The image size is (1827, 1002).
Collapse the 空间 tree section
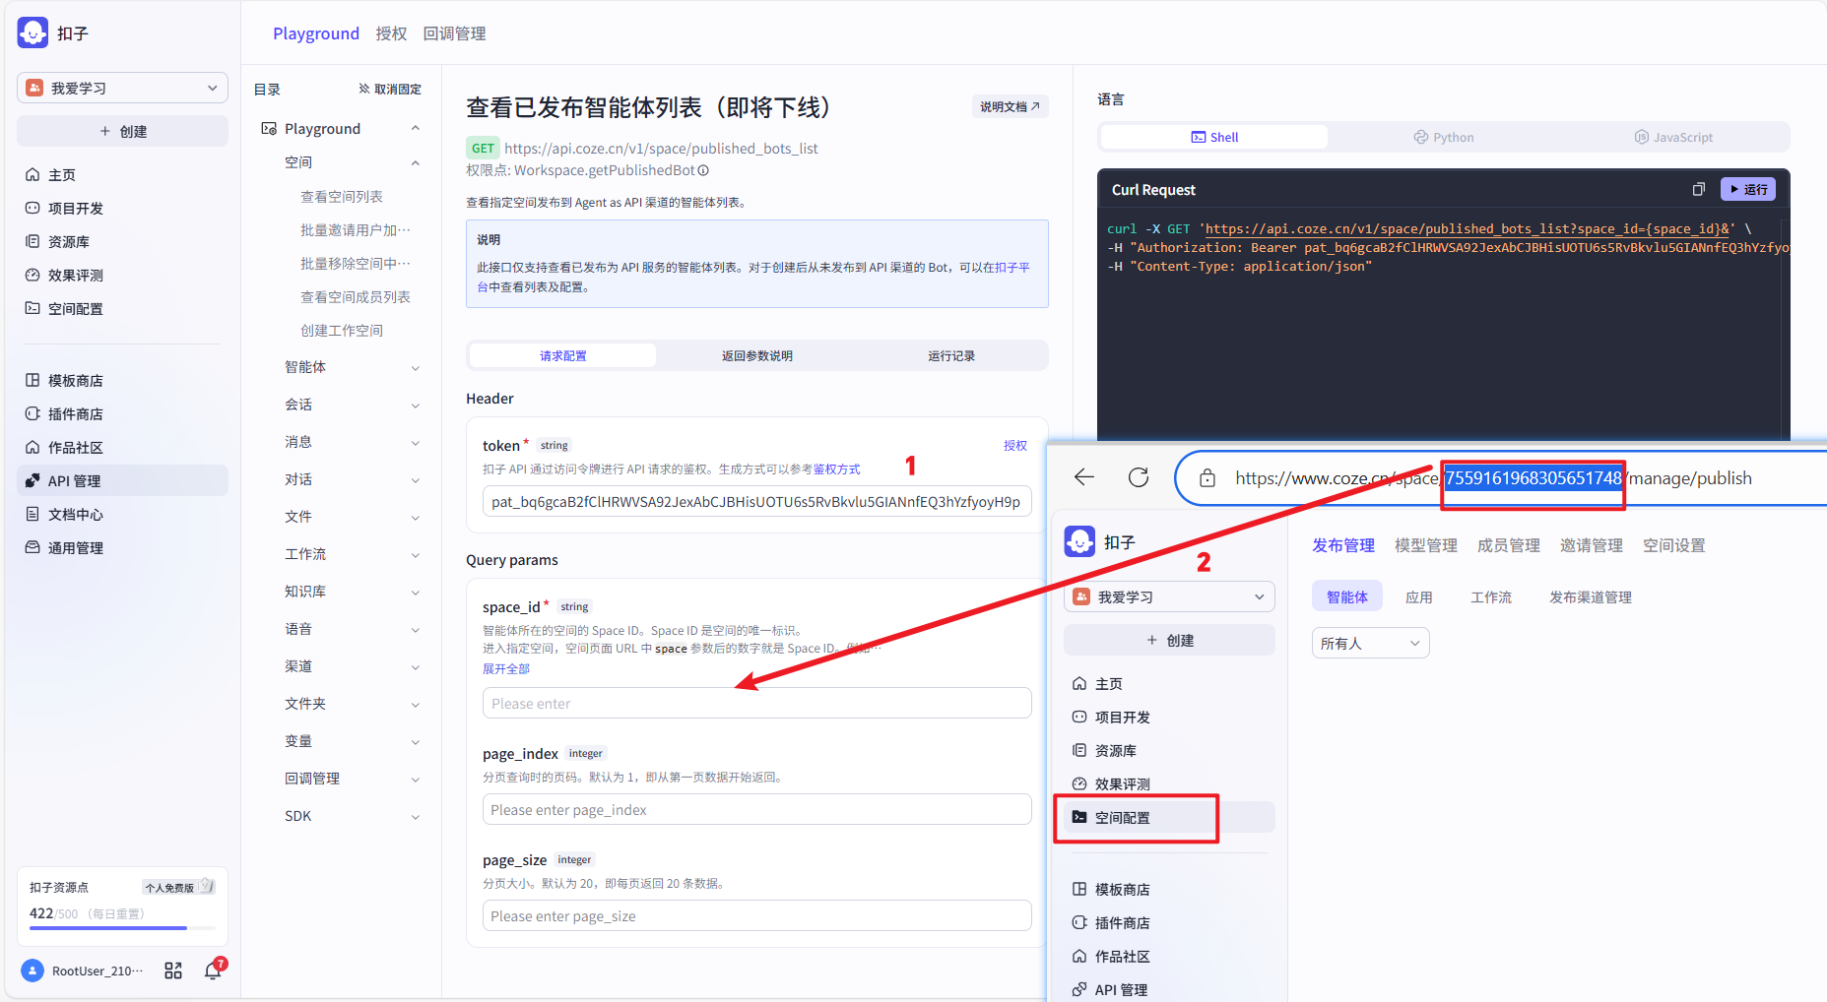click(x=415, y=162)
